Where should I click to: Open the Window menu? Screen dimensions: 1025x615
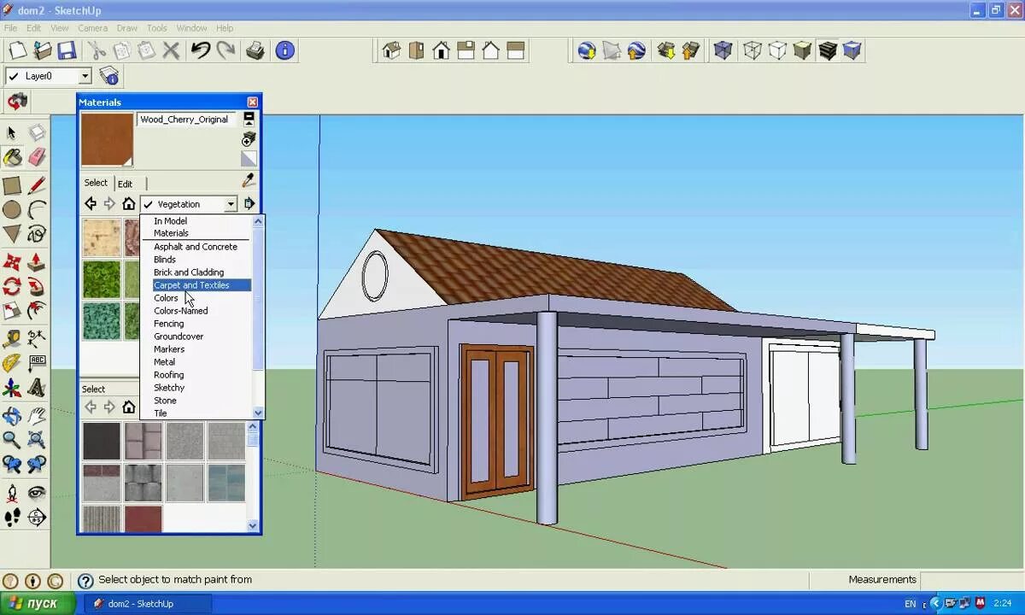pyautogui.click(x=192, y=28)
